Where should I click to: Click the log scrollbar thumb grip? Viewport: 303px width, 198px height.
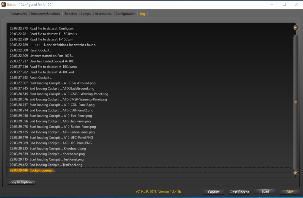295,103
